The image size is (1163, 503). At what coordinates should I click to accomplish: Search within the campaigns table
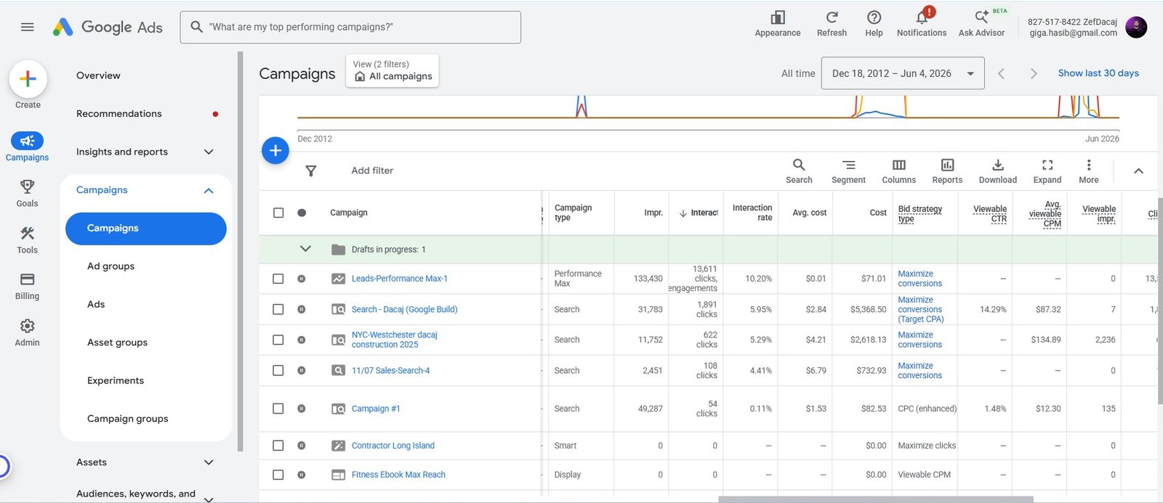tap(799, 171)
